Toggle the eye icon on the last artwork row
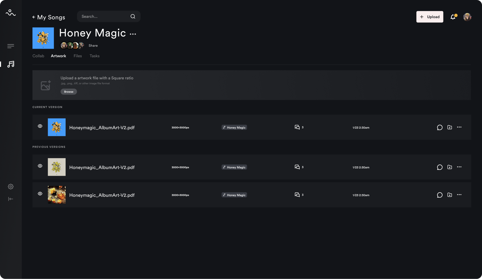Image resolution: width=482 pixels, height=279 pixels. [40, 194]
